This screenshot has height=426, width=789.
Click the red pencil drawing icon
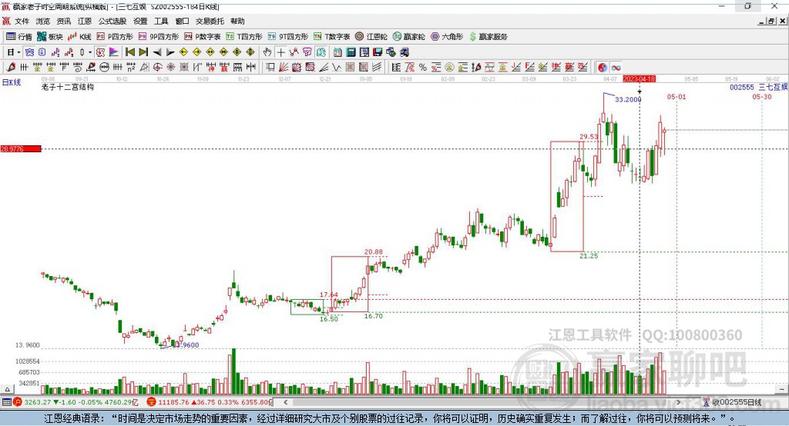click(x=11, y=68)
